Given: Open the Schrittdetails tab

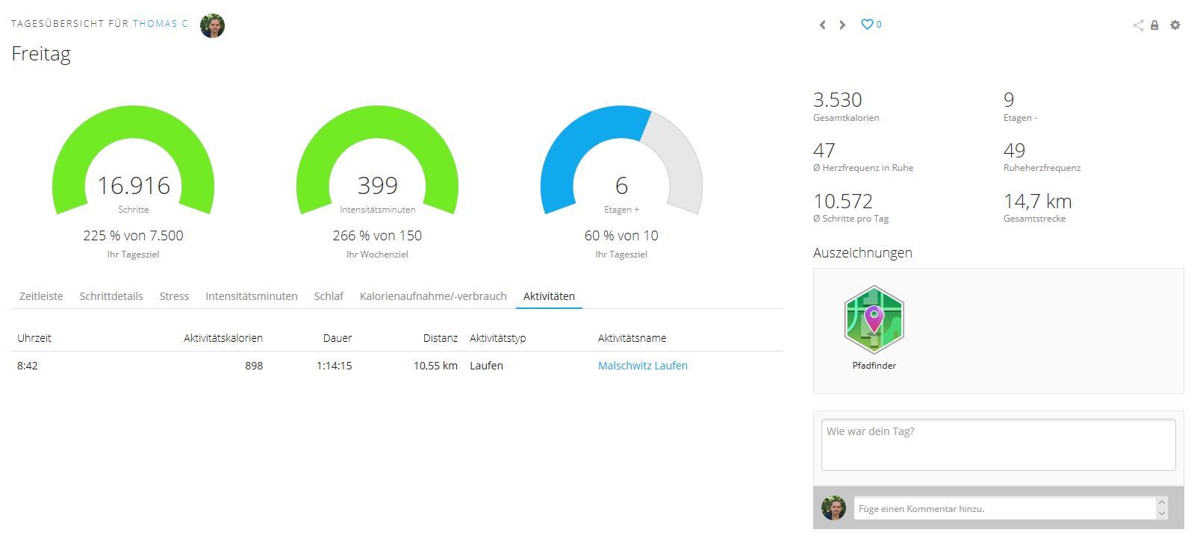Looking at the screenshot, I should tap(111, 296).
